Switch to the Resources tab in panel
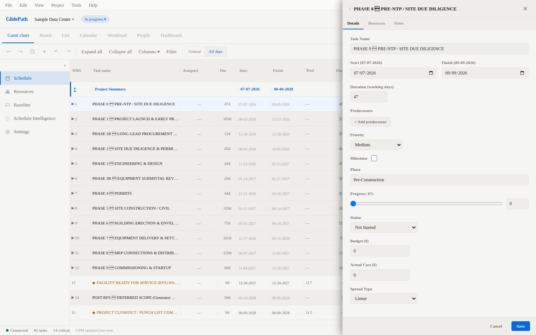 point(377,23)
